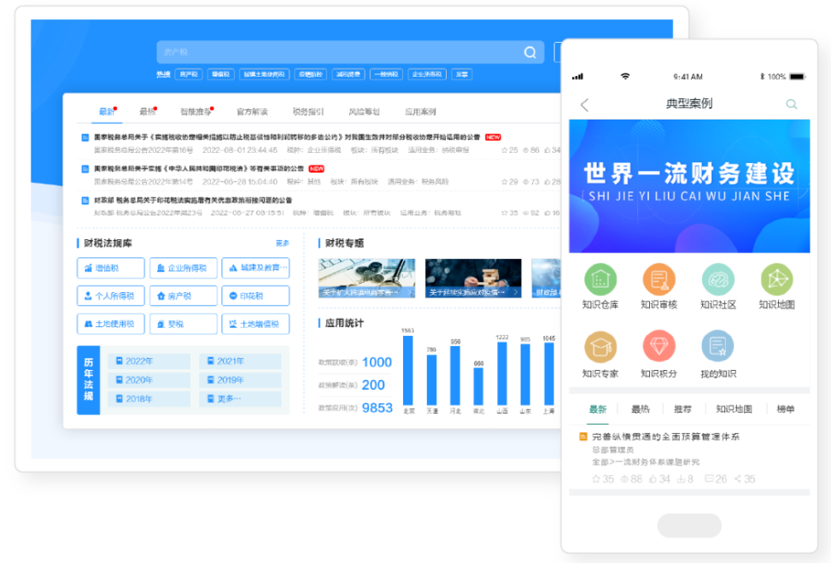Tap the green 知识地图 network icon
Image resolution: width=831 pixels, height=563 pixels.
pyautogui.click(x=776, y=279)
